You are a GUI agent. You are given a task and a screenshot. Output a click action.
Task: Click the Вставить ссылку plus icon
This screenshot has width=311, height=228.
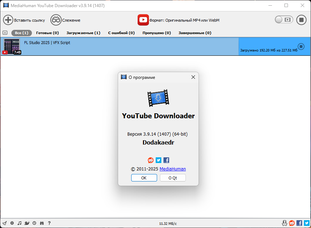click(x=8, y=20)
